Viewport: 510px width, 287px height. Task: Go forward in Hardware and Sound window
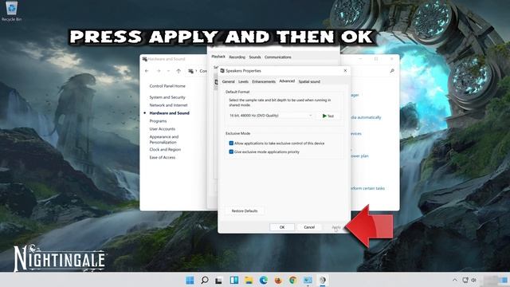point(159,71)
